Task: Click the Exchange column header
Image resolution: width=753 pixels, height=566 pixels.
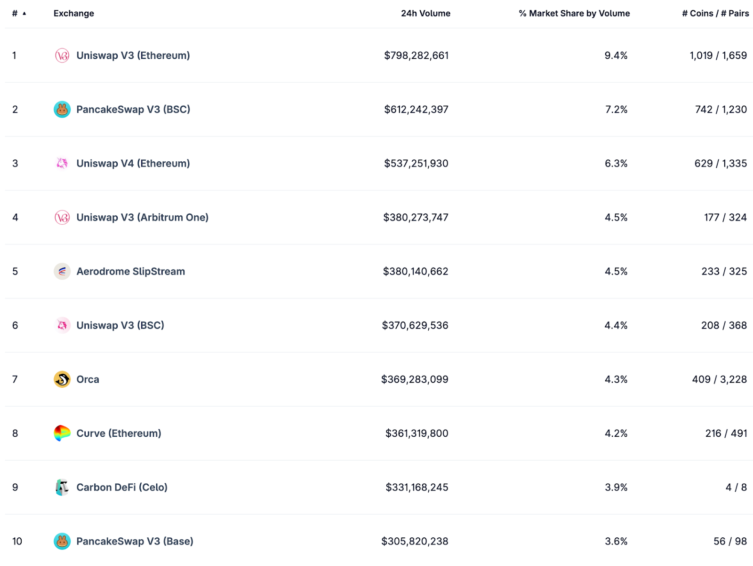Action: click(x=74, y=13)
